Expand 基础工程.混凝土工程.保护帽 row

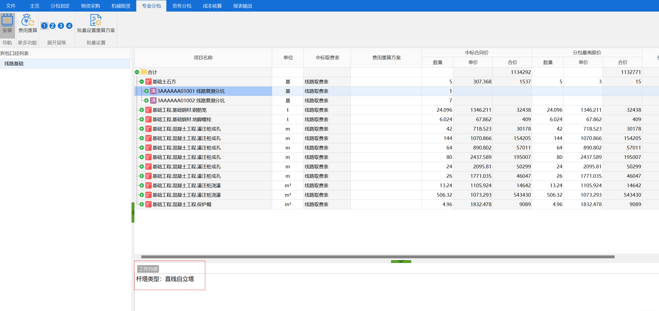pos(142,204)
